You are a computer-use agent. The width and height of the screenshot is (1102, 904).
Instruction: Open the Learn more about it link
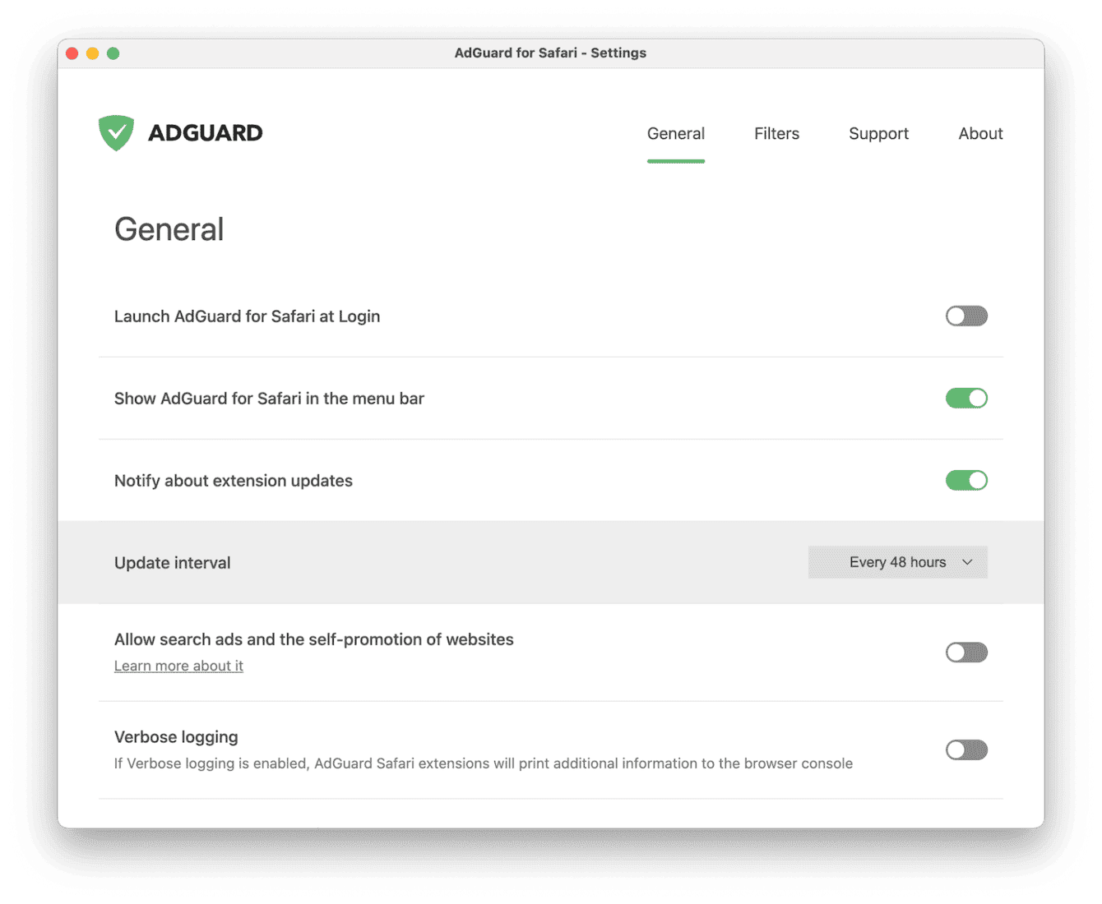pos(178,666)
